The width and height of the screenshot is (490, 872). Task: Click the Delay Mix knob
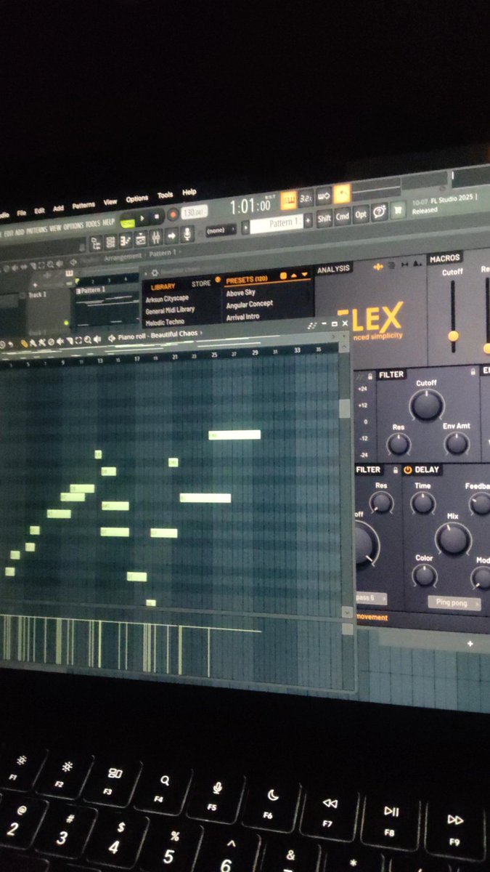453,540
